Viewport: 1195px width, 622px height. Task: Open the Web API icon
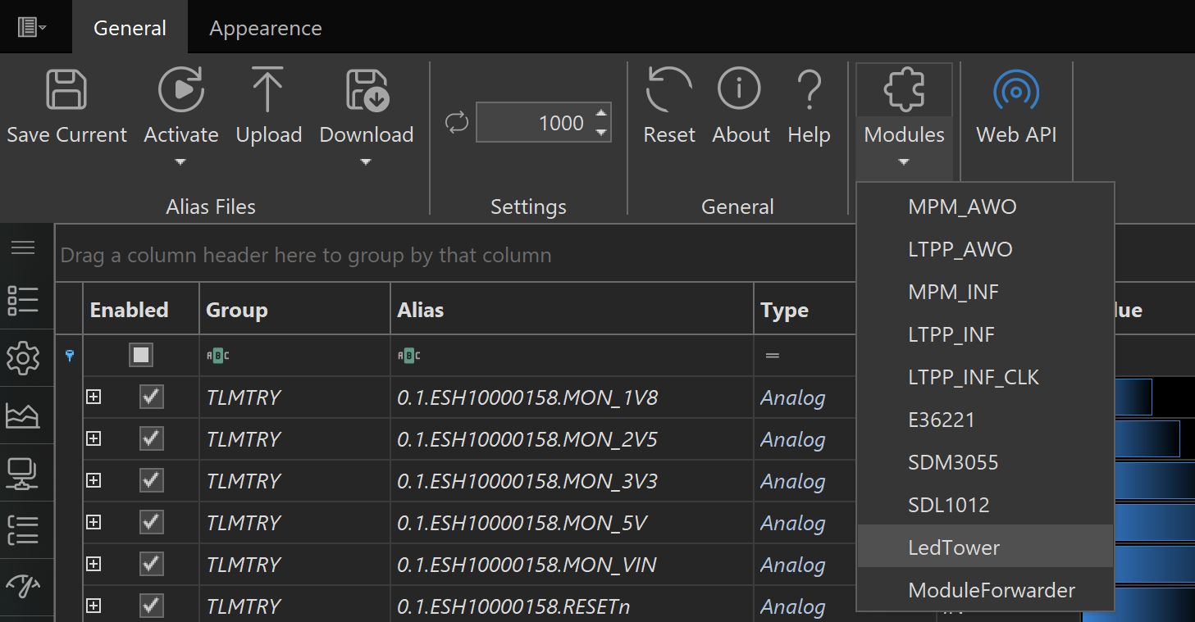point(1016,90)
